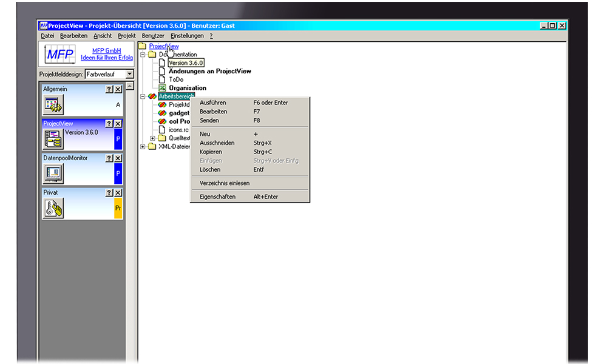Screen dimensions: 607x364
Task: Click the application icon in title bar
Action: (x=43, y=25)
